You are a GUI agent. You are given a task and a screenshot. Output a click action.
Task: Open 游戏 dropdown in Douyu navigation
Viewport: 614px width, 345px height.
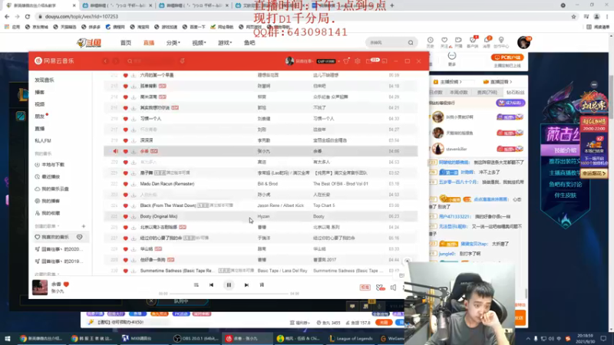tap(225, 43)
